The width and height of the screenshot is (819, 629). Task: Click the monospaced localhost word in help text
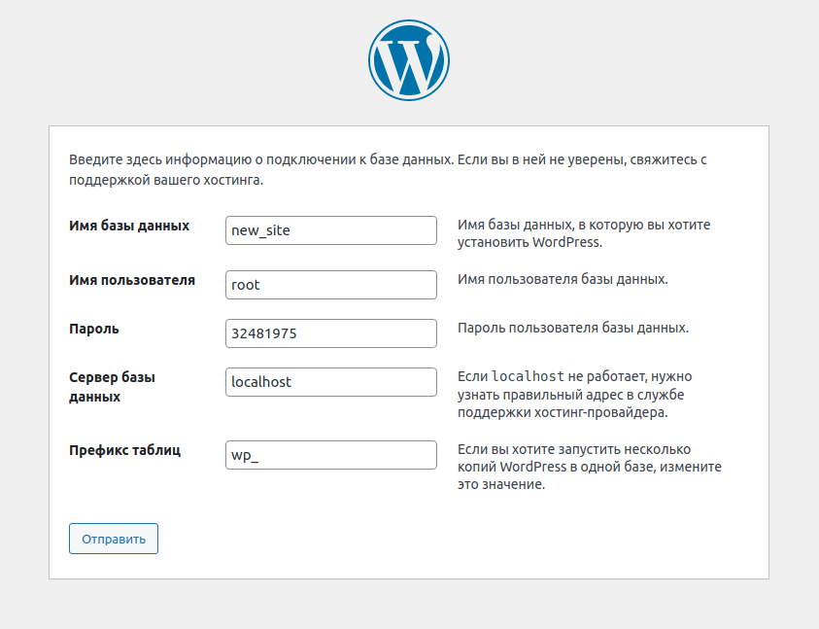[528, 376]
